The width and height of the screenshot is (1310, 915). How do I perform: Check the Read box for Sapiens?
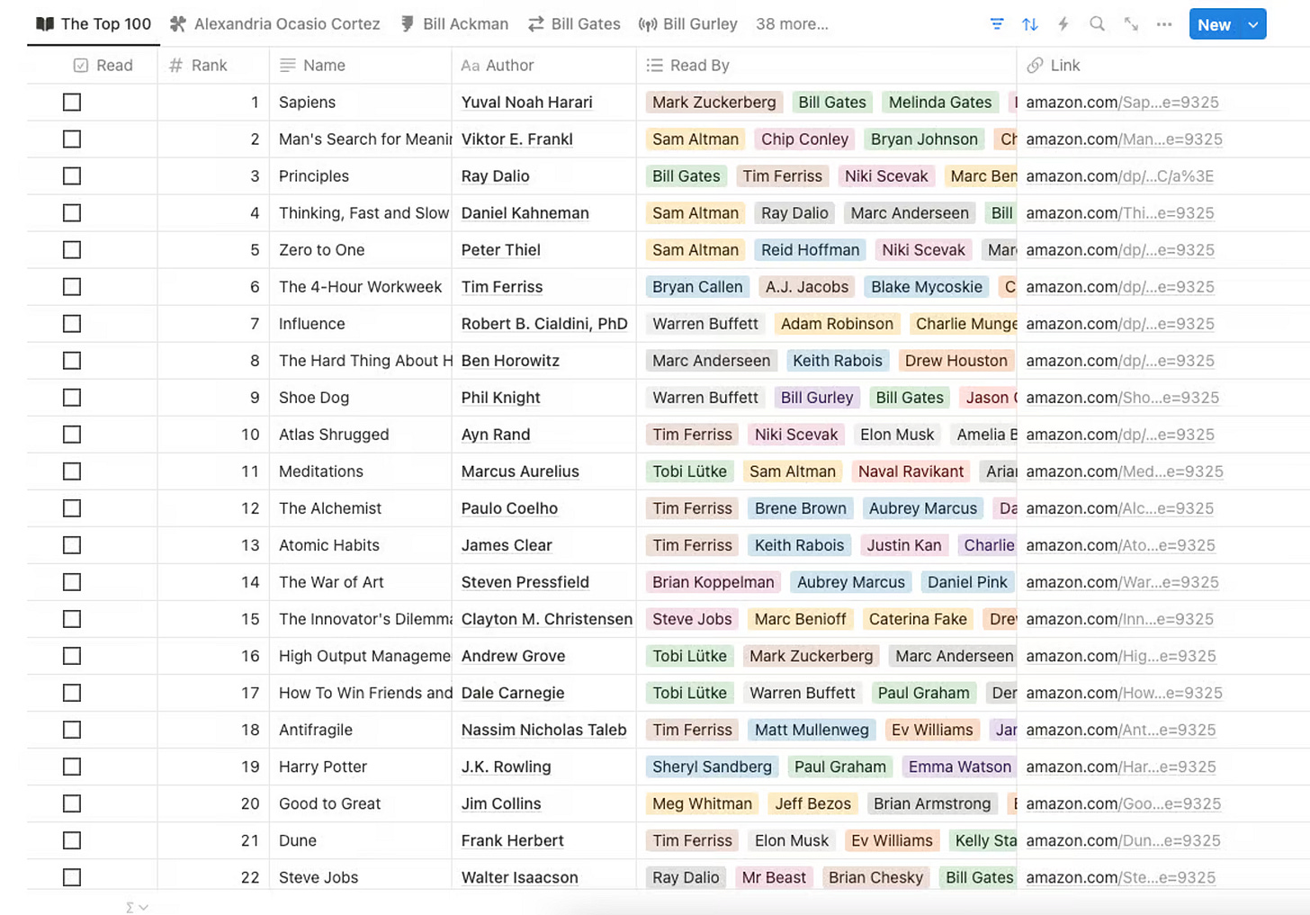point(72,103)
